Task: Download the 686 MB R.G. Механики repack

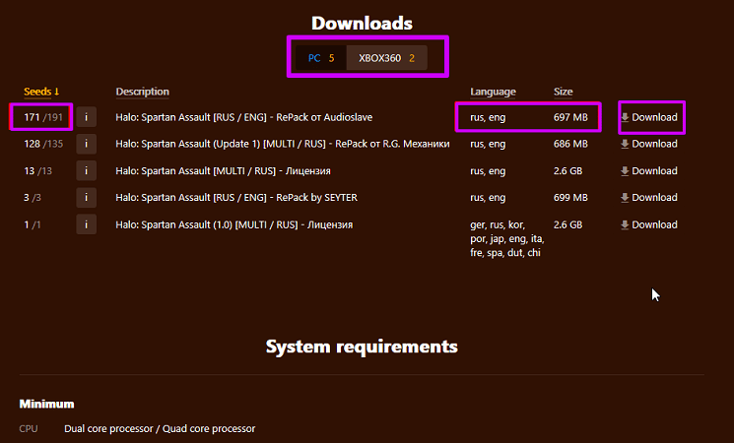Action: click(649, 144)
